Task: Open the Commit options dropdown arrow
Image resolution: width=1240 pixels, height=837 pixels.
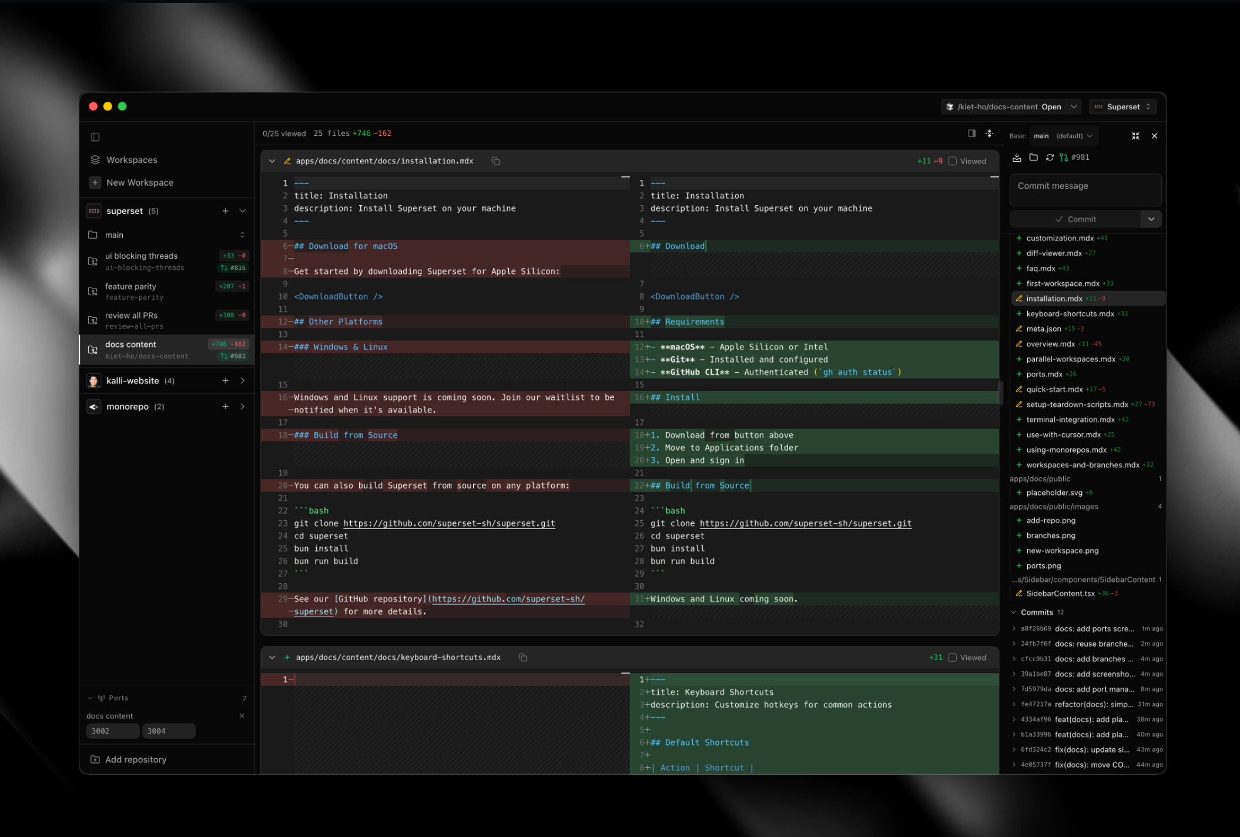Action: 1151,219
